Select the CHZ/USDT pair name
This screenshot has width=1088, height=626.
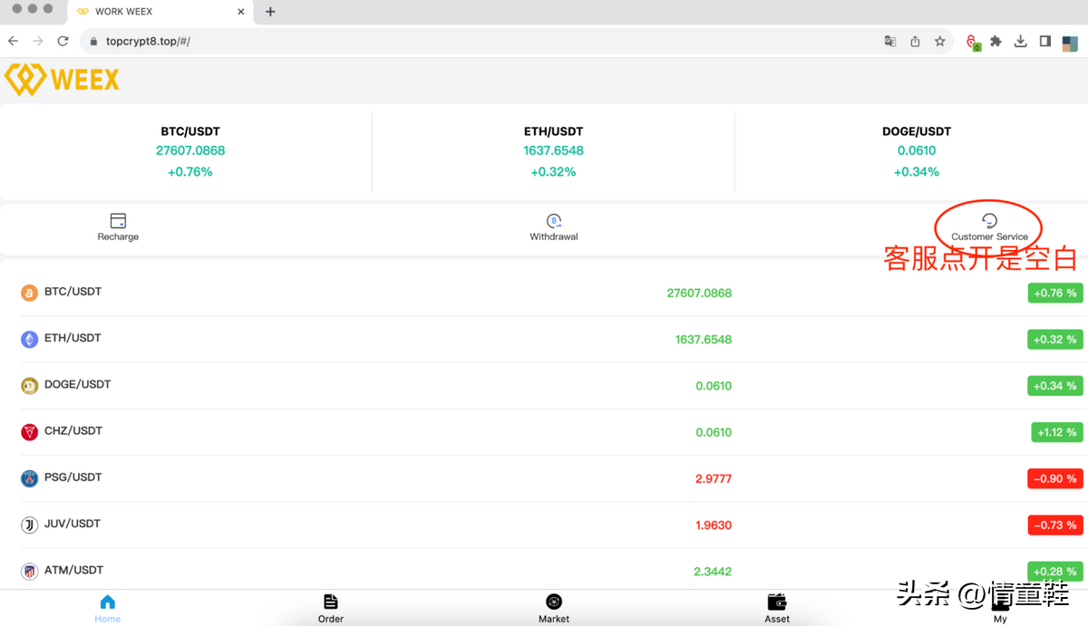73,430
